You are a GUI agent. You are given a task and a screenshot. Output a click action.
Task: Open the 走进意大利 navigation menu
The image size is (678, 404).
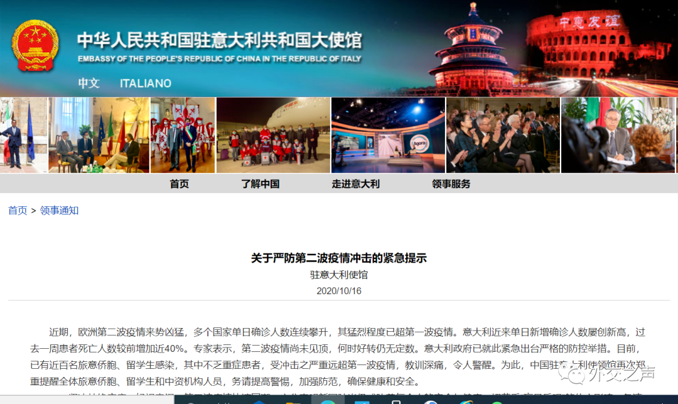[x=355, y=184]
